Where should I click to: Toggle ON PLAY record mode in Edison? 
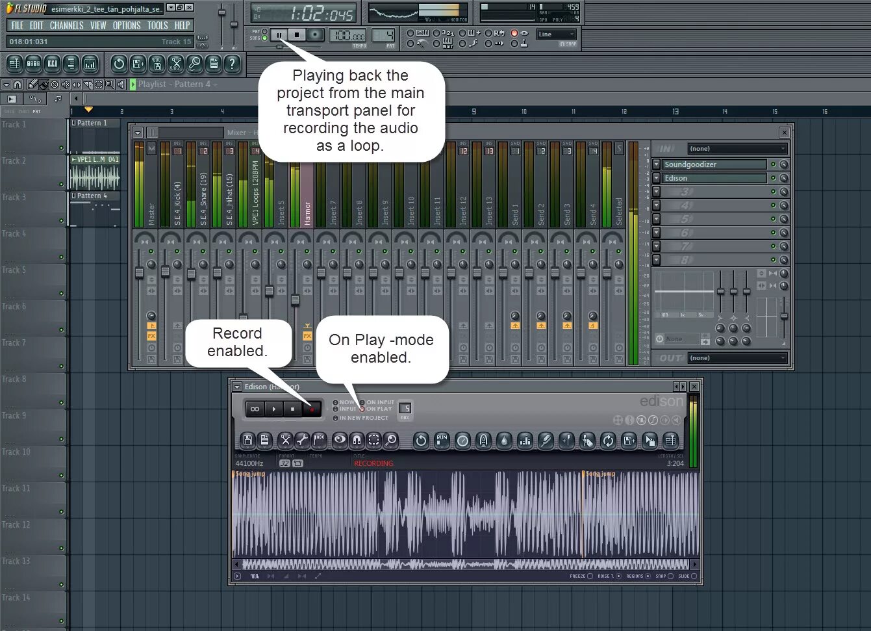coord(362,409)
